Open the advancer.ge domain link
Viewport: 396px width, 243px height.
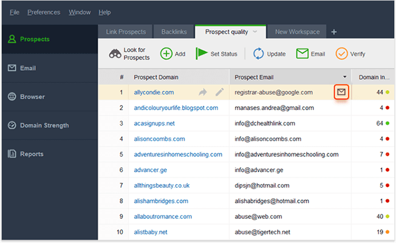pos(150,170)
